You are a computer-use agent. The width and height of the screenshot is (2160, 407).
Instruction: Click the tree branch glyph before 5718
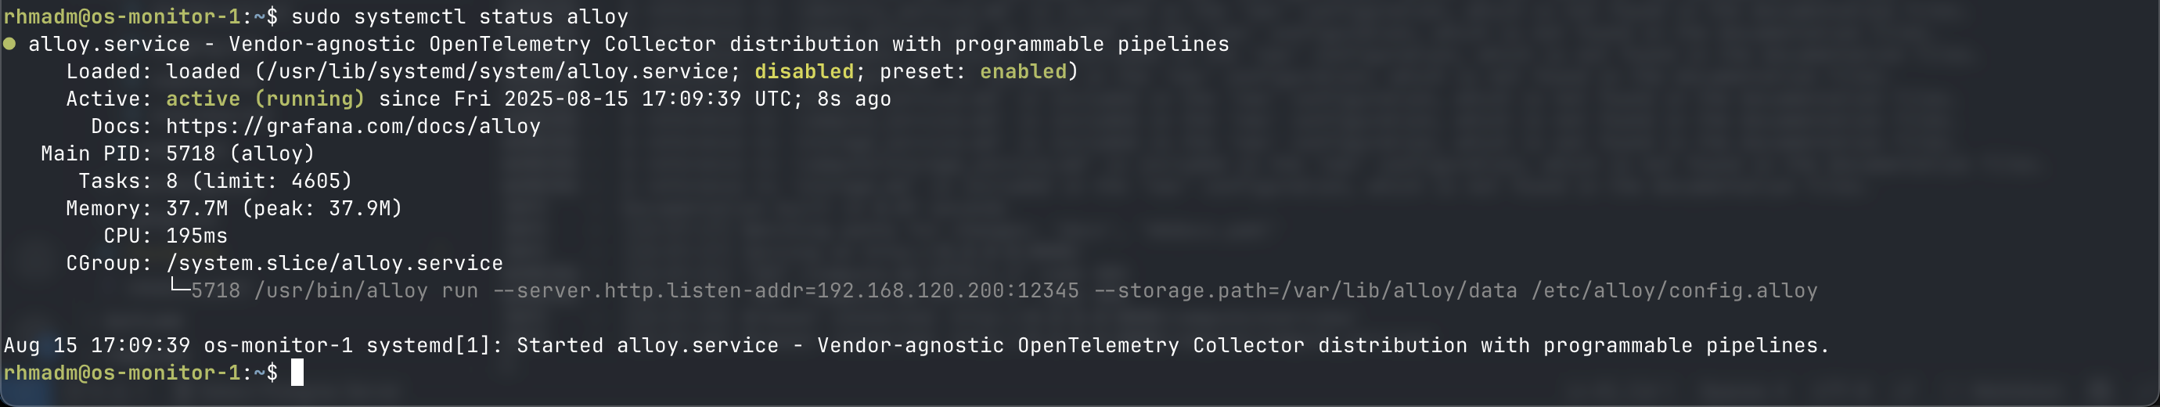(178, 288)
